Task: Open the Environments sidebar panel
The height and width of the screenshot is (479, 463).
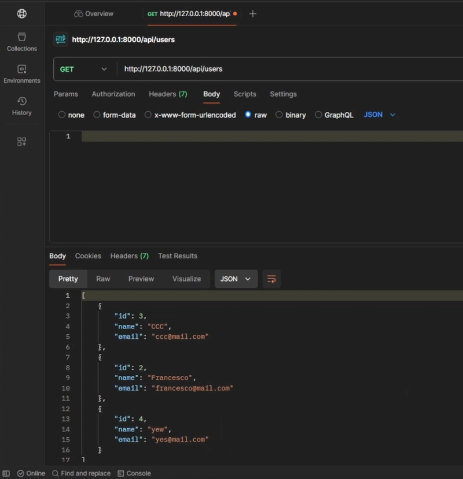Action: pyautogui.click(x=21, y=74)
